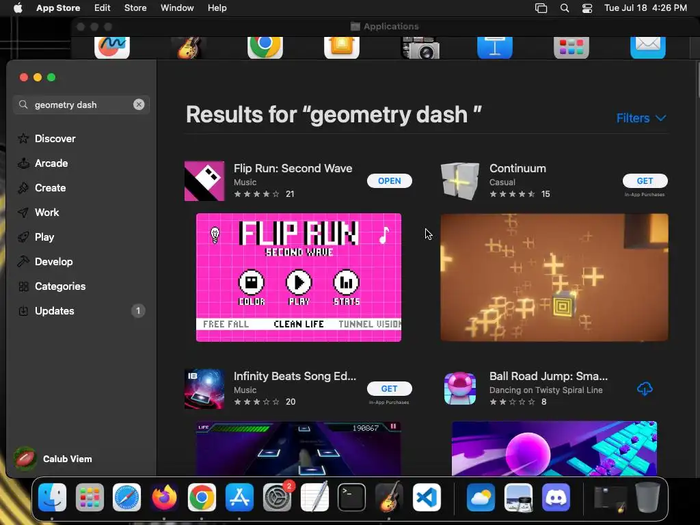Open GarageBand from the Dock

pyautogui.click(x=389, y=497)
